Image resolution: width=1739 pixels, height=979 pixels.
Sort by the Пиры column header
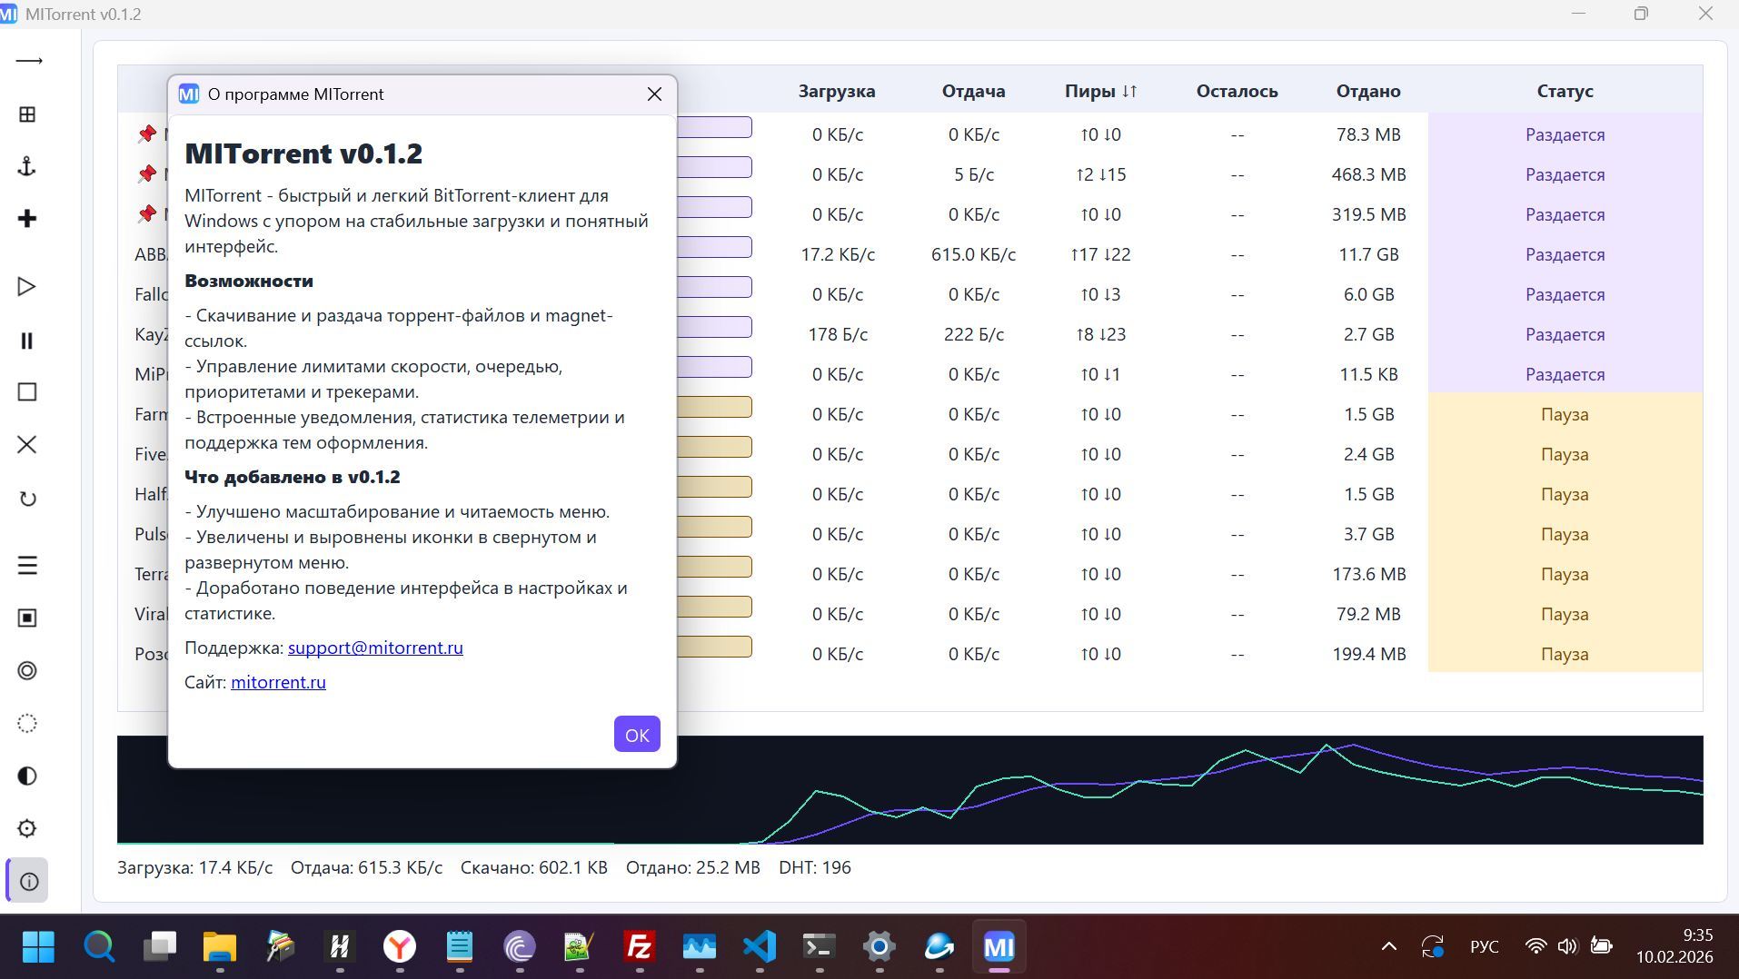1100,91
